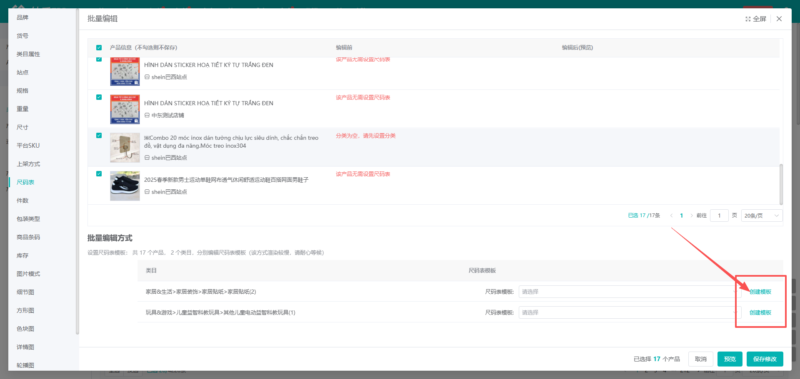Viewport: 800px width, 379px height.
Task: Click the 该产品无需设置尺码表 note on the shoe row
Action: click(x=363, y=174)
